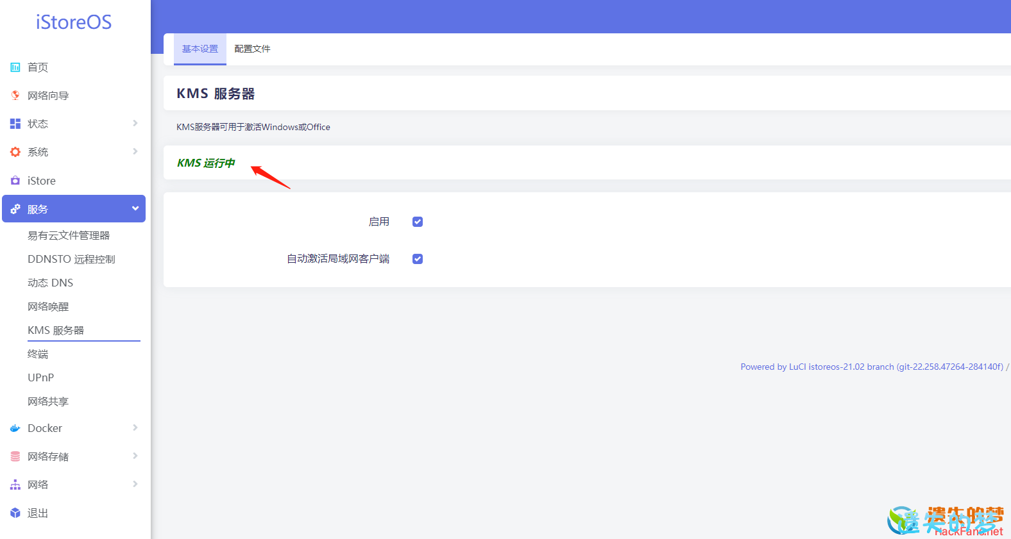Open UPnP service page
This screenshot has height=539, width=1011.
click(40, 377)
